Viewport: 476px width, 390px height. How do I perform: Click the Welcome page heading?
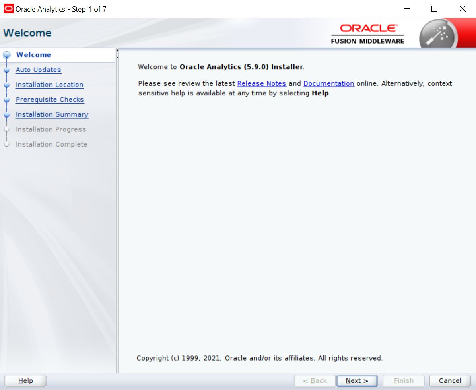pos(27,33)
